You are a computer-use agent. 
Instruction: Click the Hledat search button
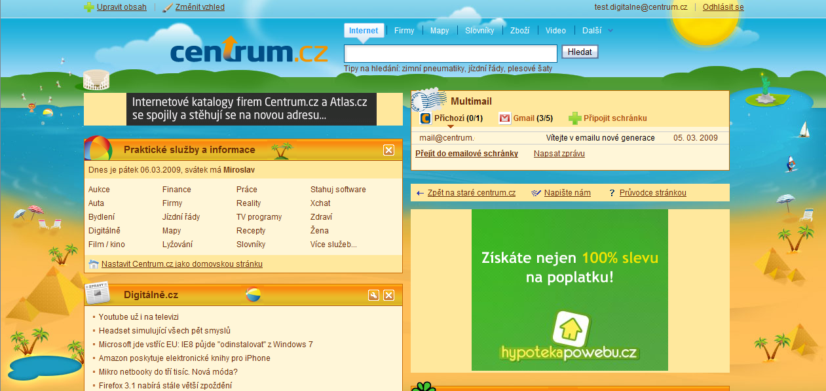coord(580,52)
